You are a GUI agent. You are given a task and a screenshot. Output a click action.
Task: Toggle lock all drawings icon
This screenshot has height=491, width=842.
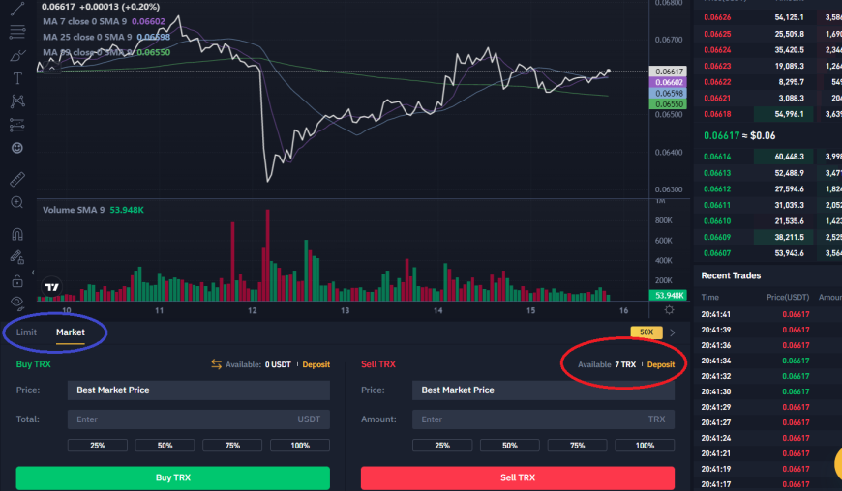[17, 281]
